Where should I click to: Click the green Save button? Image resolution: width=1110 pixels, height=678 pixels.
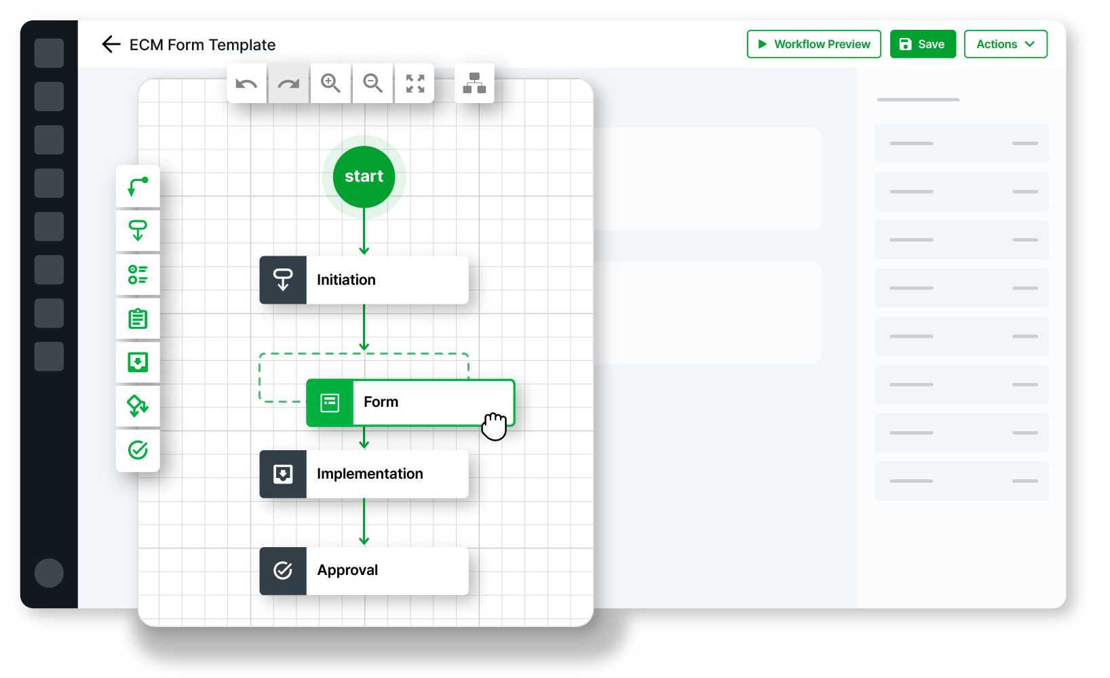[x=923, y=44]
